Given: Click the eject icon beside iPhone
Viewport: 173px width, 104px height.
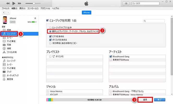Looking at the screenshot, I should [x=35, y=18].
